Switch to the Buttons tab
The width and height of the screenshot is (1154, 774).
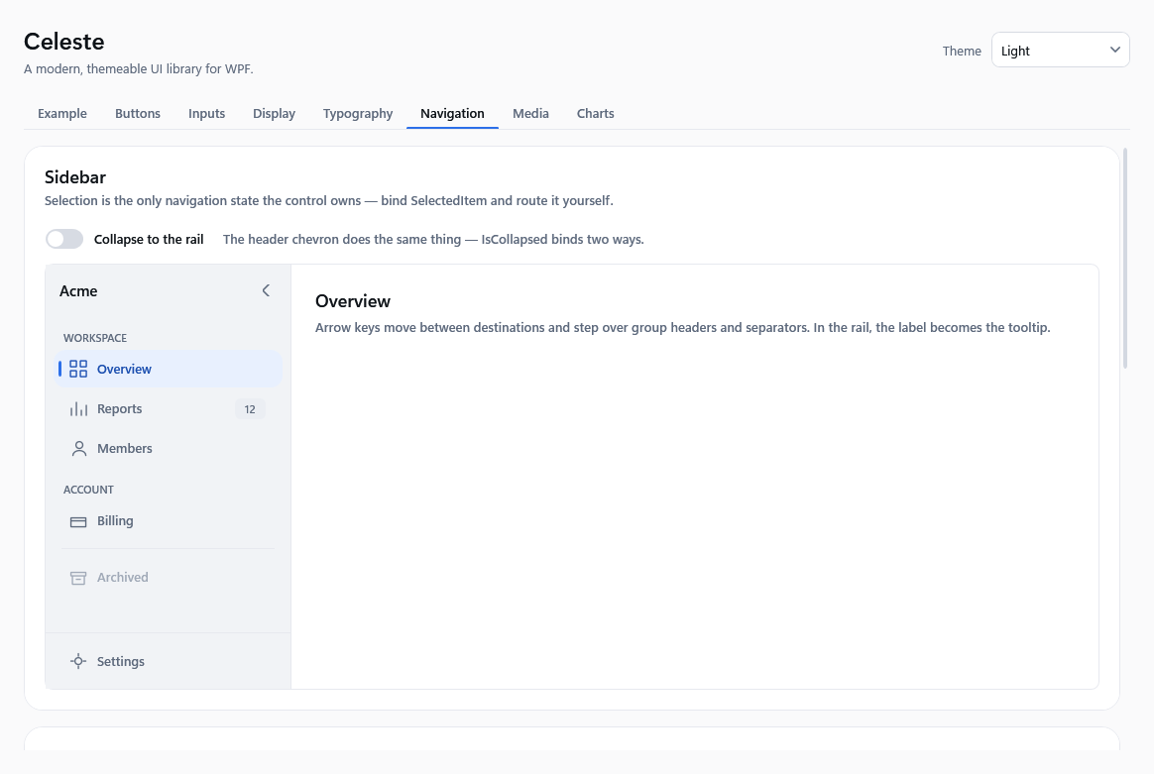click(x=138, y=113)
